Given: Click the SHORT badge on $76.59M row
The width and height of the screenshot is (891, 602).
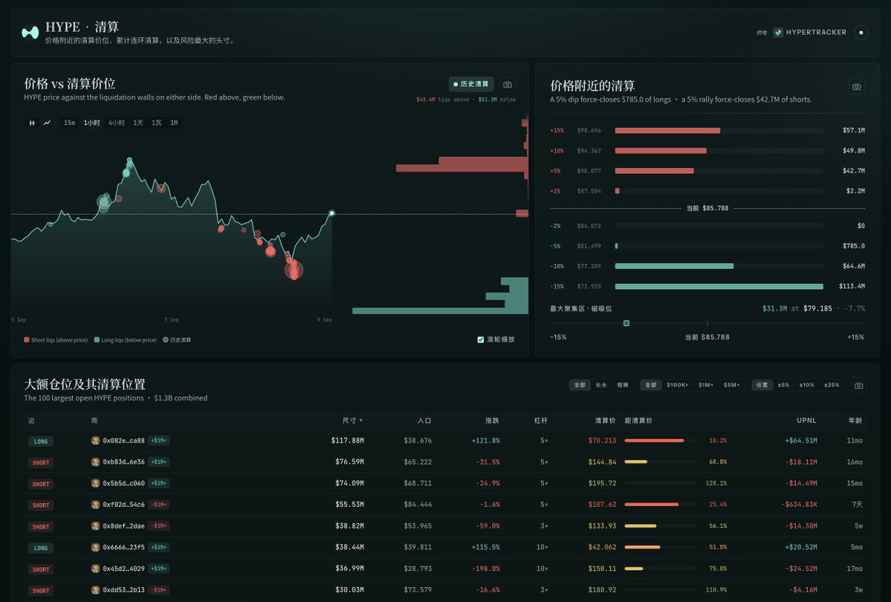Looking at the screenshot, I should [x=41, y=463].
